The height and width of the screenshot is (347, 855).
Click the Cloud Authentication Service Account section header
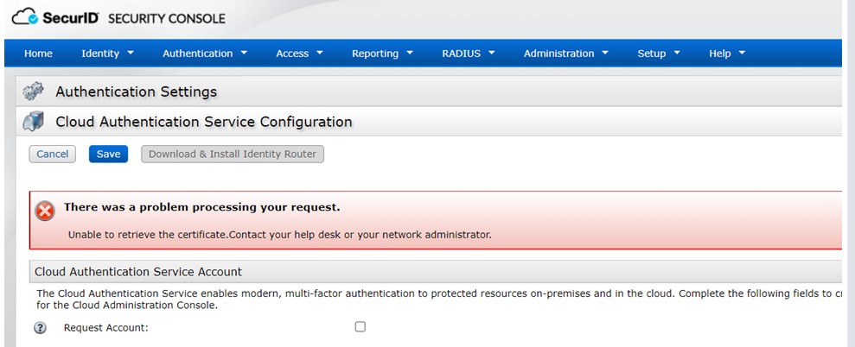pos(138,272)
